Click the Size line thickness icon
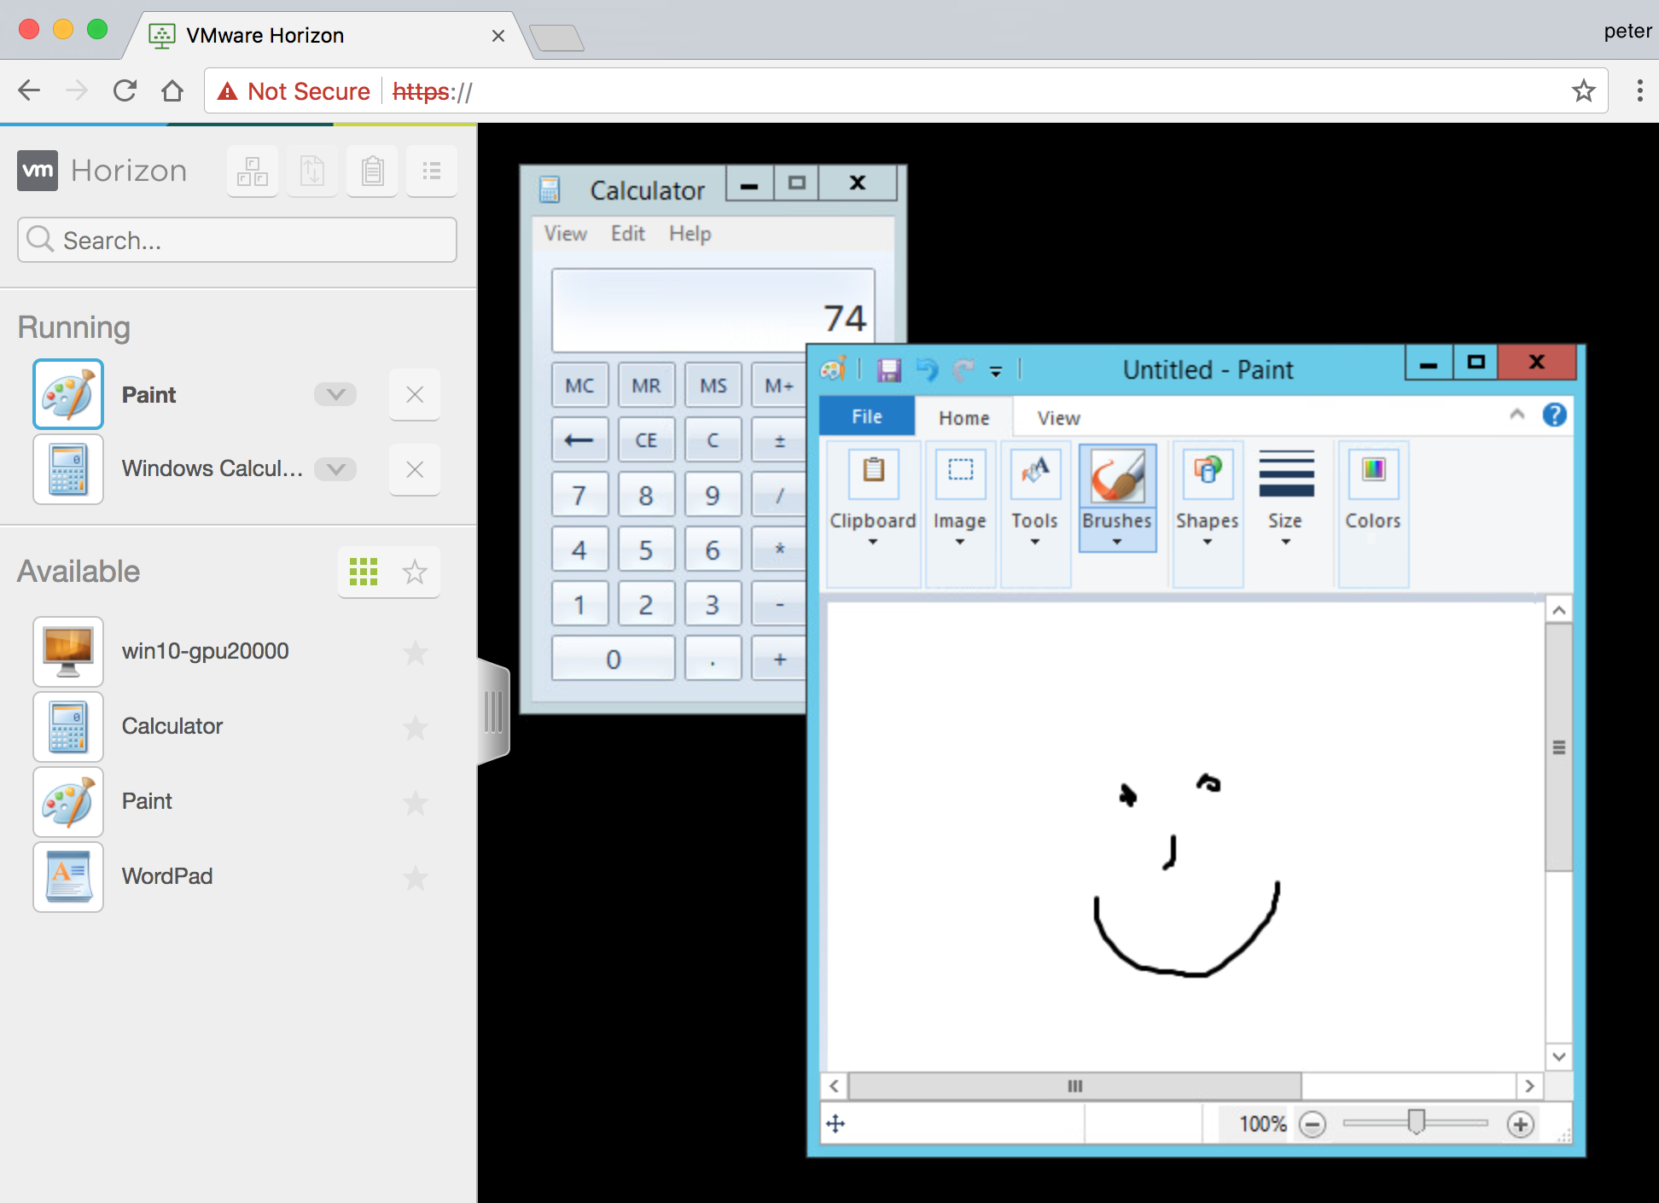 point(1286,474)
